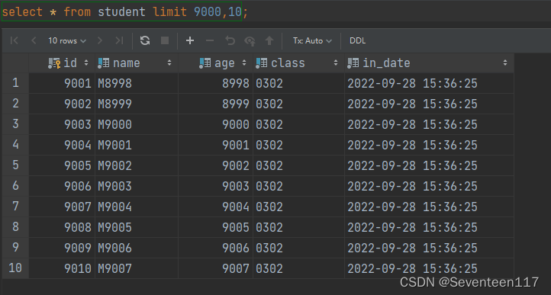Delete row with minus icon
Viewport: 551px width, 295px height.
(210, 40)
